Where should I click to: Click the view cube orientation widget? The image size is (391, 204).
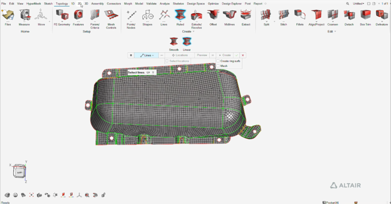pos(19,171)
